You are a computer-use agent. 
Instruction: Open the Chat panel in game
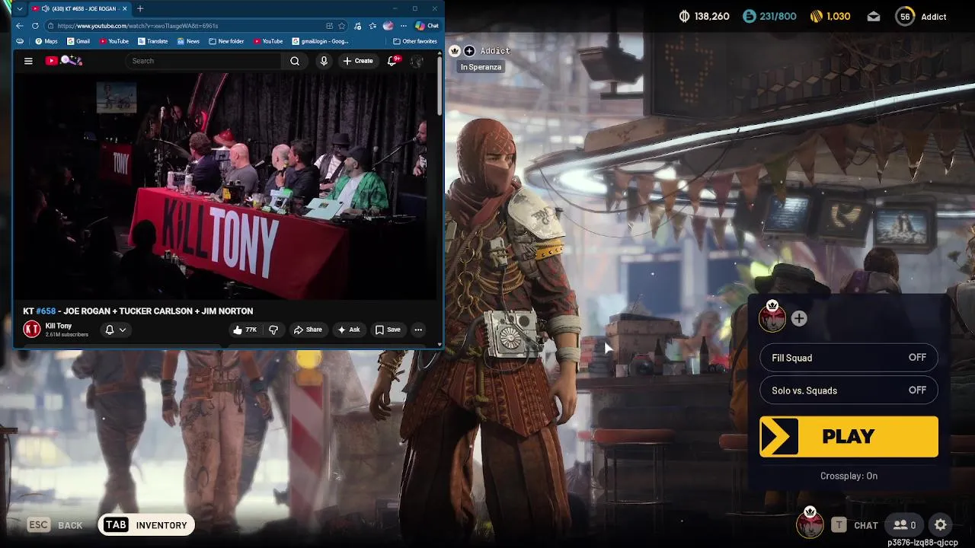(854, 525)
